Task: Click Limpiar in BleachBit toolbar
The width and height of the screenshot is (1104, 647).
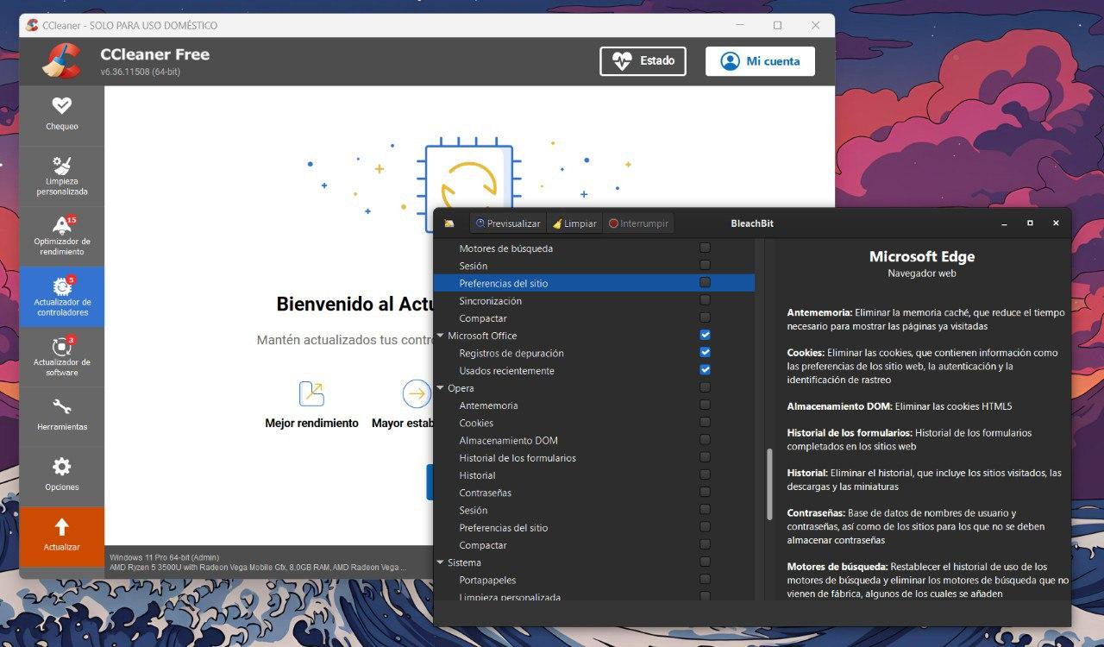Action: [574, 223]
